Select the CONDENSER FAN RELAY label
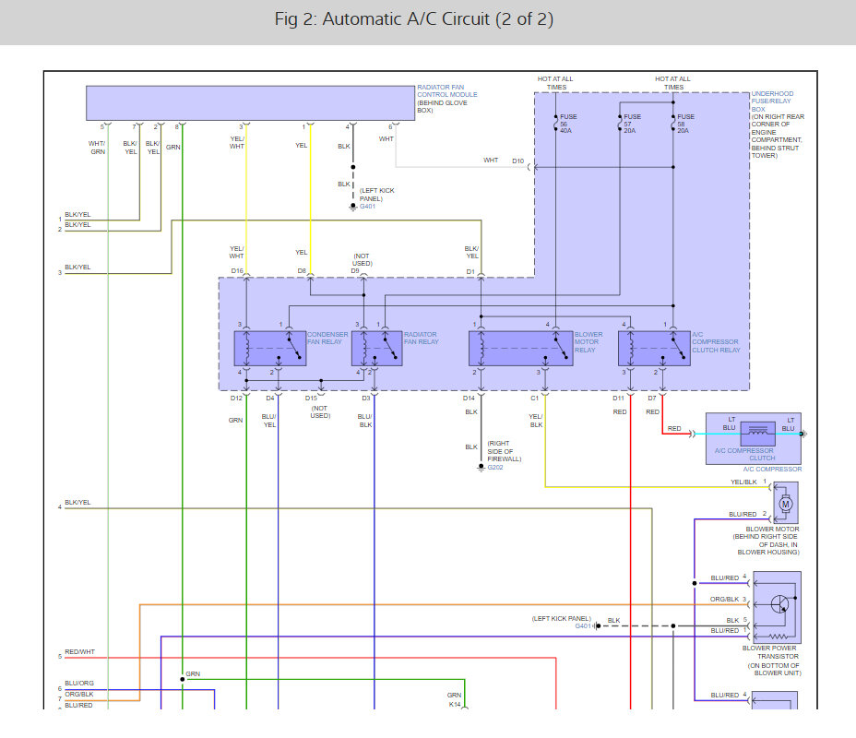Image resolution: width=856 pixels, height=738 pixels. [327, 338]
